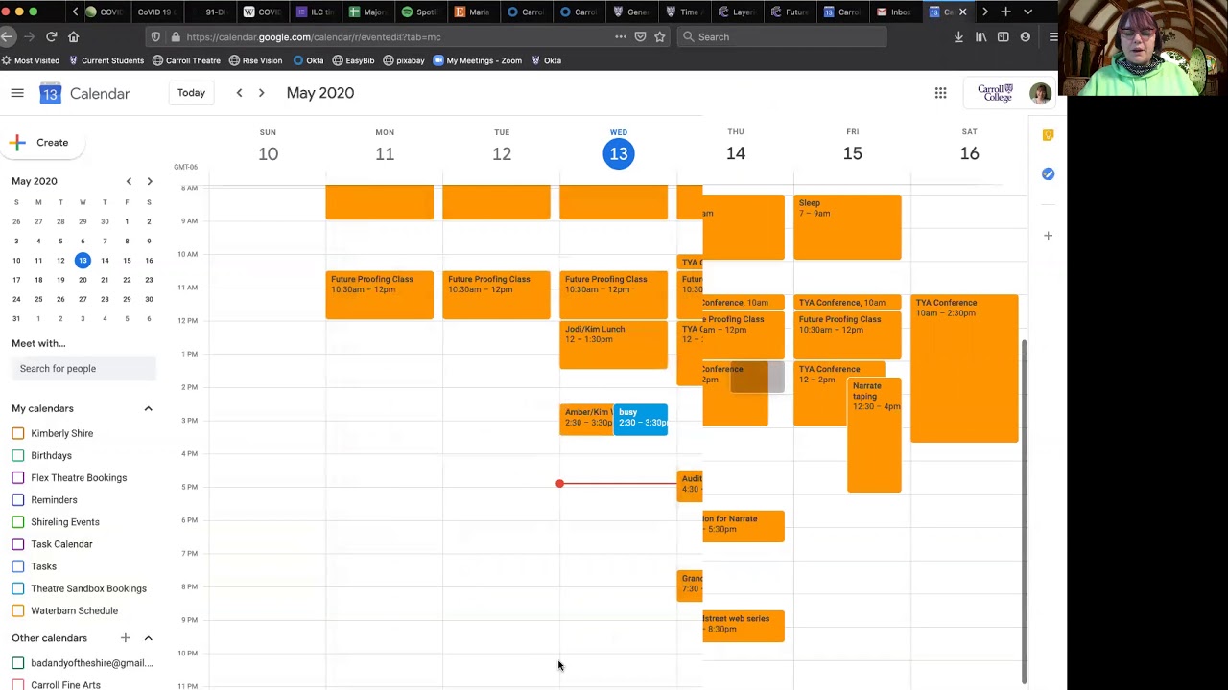Go to next month in mini calendar
Image resolution: width=1228 pixels, height=690 pixels.
point(149,181)
